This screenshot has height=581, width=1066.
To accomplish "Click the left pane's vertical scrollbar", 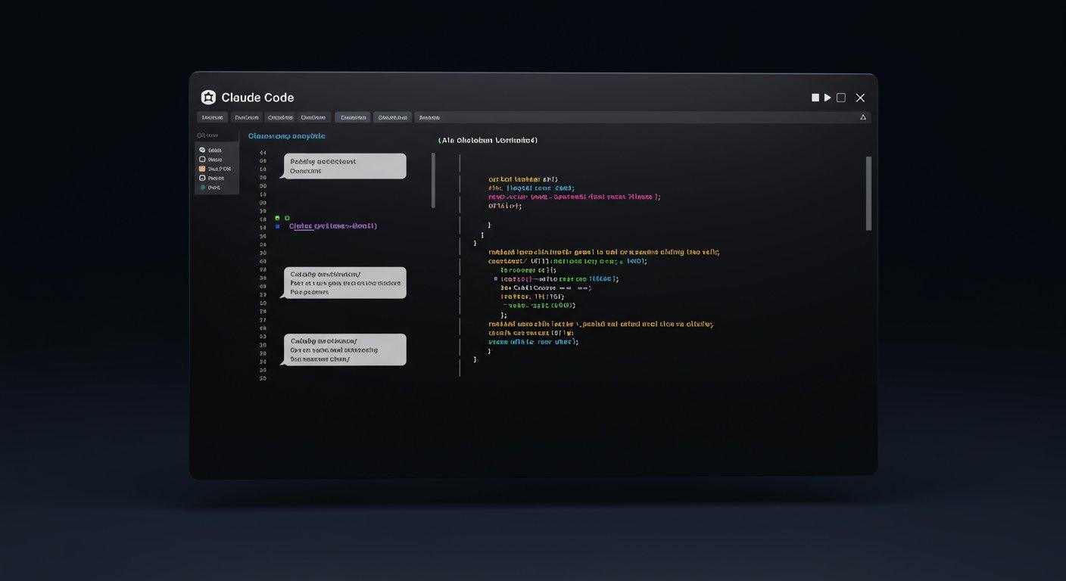I will click(433, 180).
